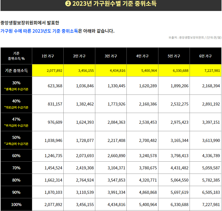Viewport: 222px width, 211px height.
Task: Click the value 2,538,453
Action: click(148, 122)
